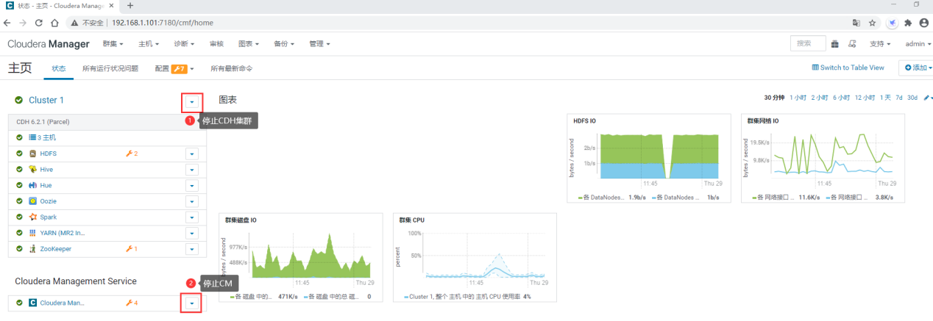933x321 pixels.
Task: Click the Cloudera Management Service C icon
Action: click(x=32, y=303)
